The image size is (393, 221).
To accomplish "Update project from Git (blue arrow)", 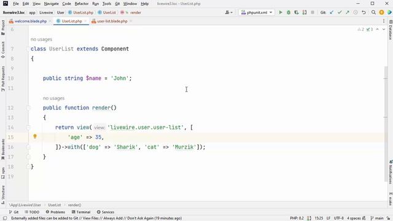I will click(x=332, y=12).
